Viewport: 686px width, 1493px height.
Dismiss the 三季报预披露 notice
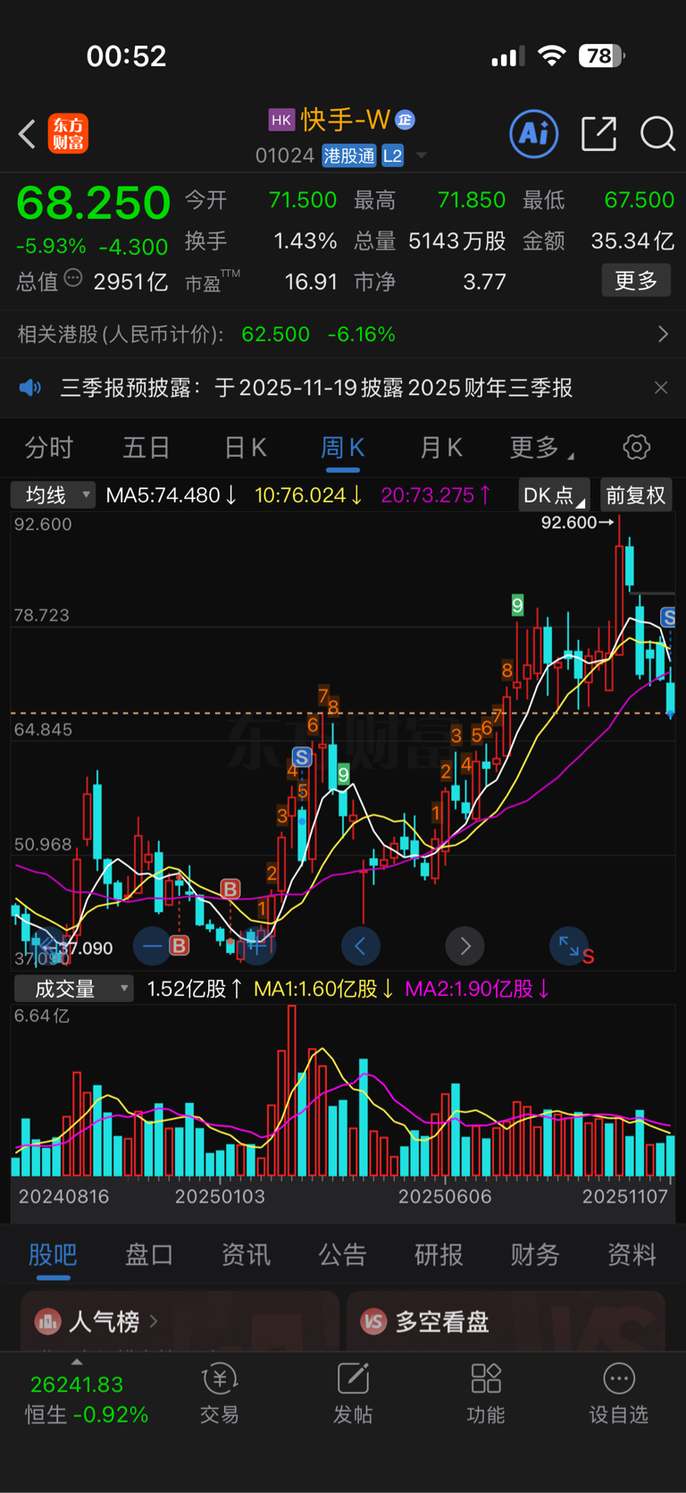point(661,388)
